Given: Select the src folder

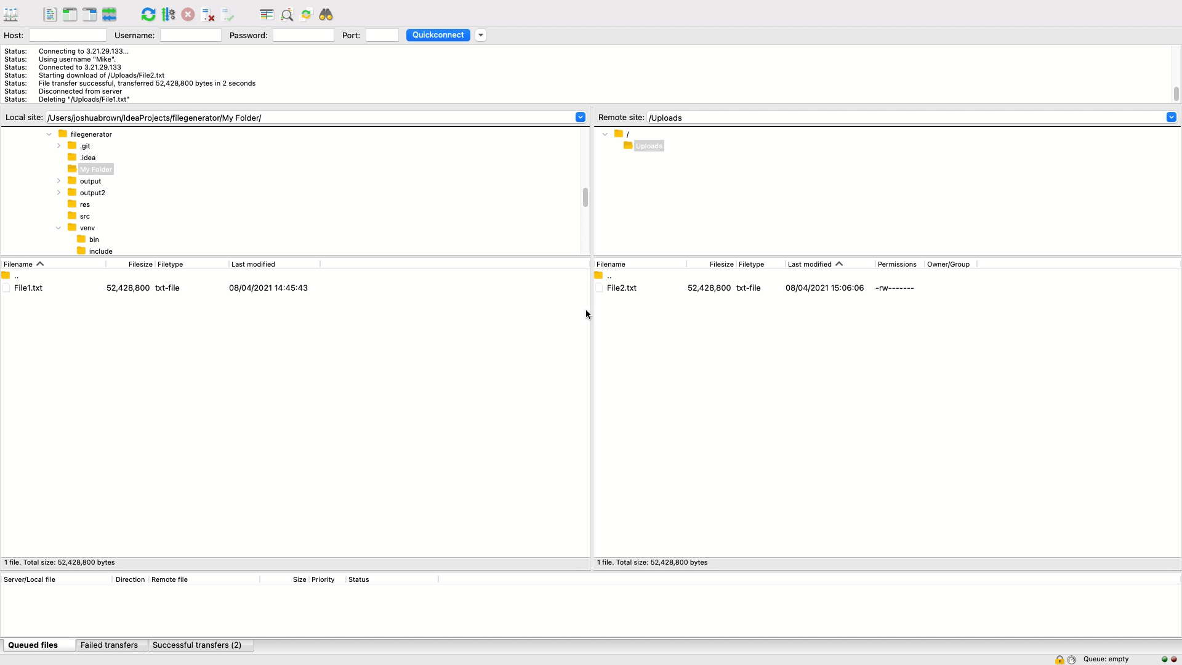Looking at the screenshot, I should 85,216.
